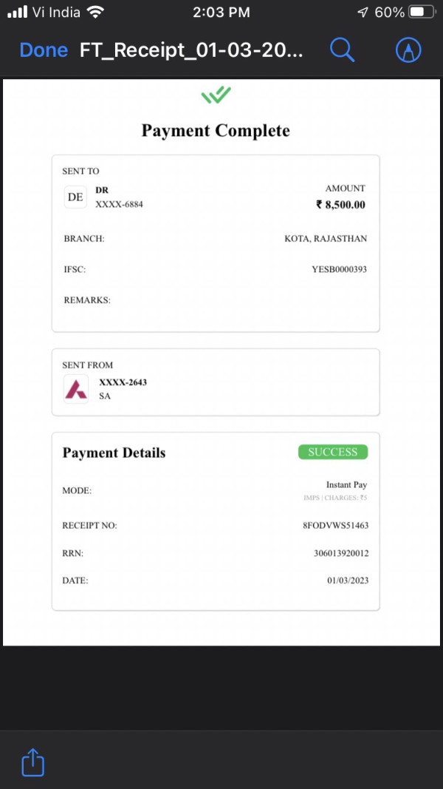Open the markup pen icon

click(x=408, y=50)
